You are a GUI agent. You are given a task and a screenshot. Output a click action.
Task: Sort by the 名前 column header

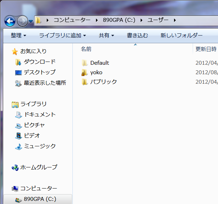click(x=86, y=49)
